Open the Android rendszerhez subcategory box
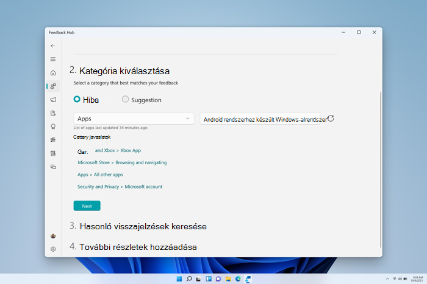This screenshot has width=427, height=284. tap(260, 119)
